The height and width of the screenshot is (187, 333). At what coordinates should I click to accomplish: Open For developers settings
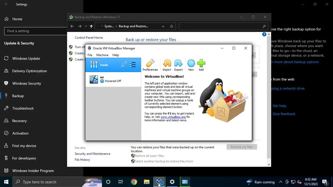24,158
